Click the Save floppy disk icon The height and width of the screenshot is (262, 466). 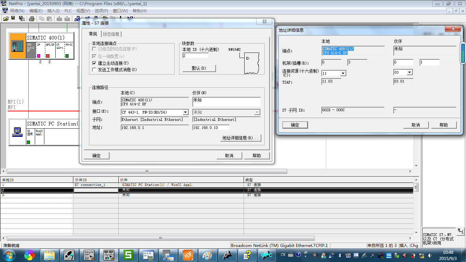pyautogui.click(x=13, y=18)
